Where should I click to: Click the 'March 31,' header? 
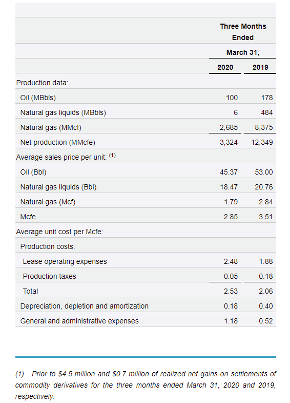(x=243, y=52)
